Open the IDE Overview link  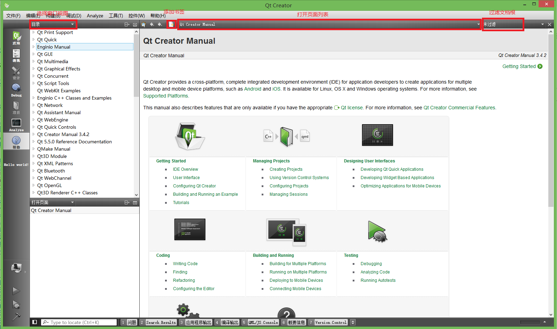(x=186, y=169)
